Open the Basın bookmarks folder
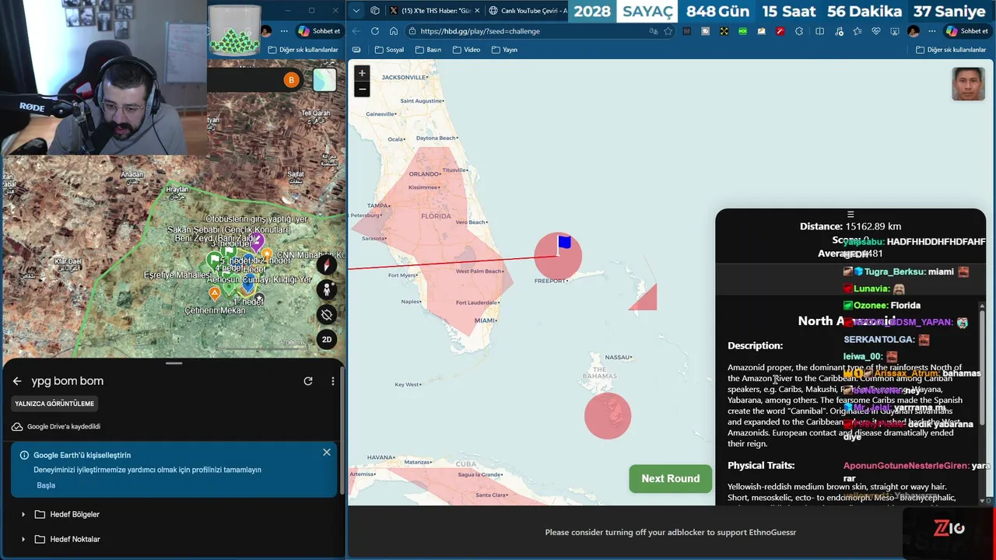Viewport: 996px width, 560px height. point(428,50)
